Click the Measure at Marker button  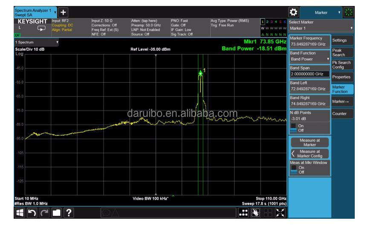pos(310,143)
